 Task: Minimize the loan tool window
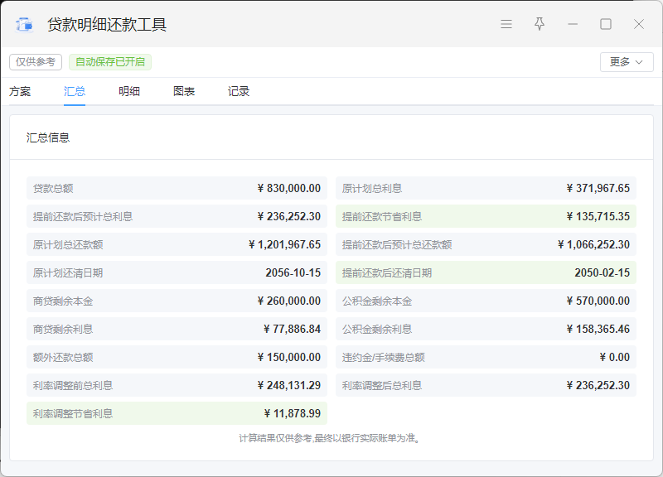pos(573,24)
